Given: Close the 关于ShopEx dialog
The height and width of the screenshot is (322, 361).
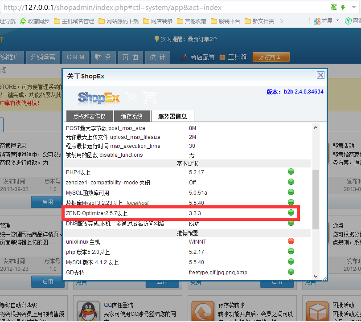Looking at the screenshot, I should pos(320,75).
